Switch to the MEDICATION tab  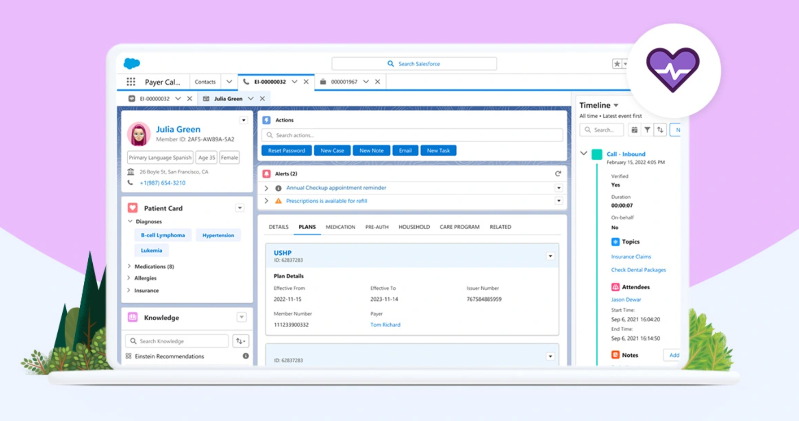tap(340, 227)
